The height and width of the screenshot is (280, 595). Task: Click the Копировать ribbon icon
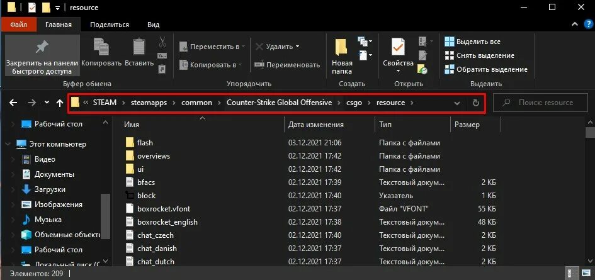[x=101, y=53]
